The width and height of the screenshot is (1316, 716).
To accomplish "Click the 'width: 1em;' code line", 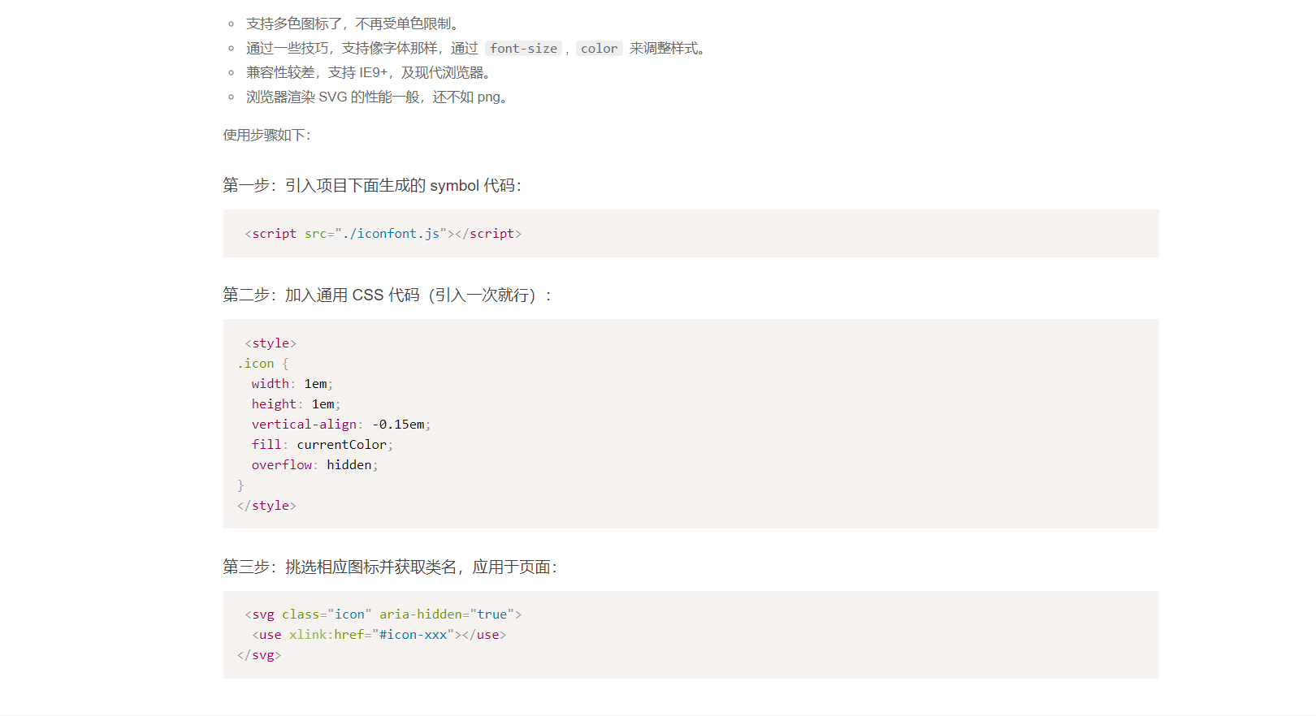I will point(292,384).
